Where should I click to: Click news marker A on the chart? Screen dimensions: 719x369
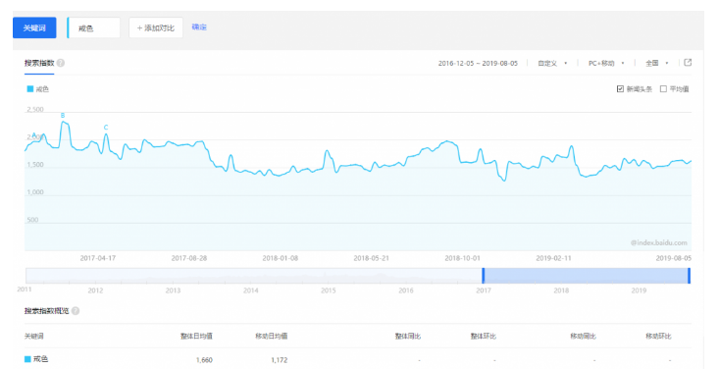click(34, 134)
